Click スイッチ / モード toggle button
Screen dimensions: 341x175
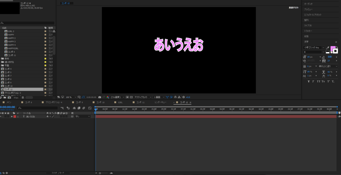[58, 173]
